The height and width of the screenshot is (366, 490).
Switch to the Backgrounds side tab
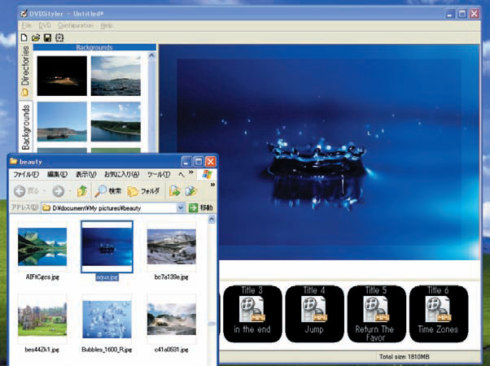click(x=25, y=127)
